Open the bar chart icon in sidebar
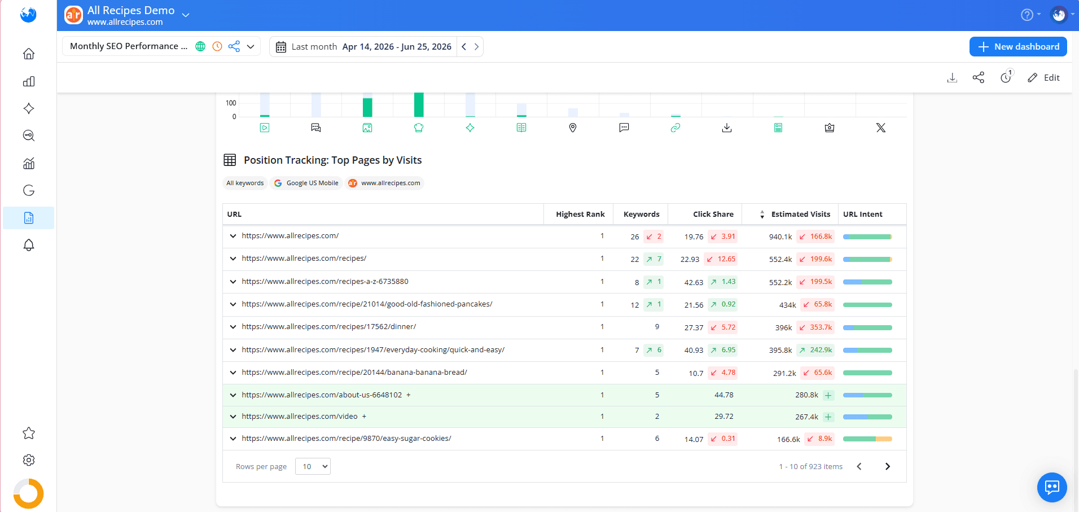 [x=29, y=81]
